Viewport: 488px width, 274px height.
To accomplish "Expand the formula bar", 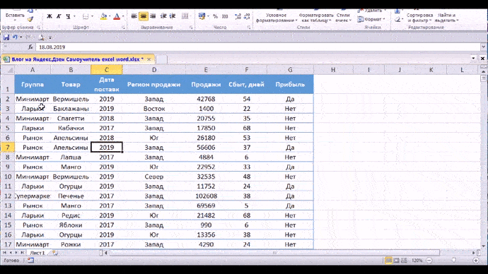I will pyautogui.click(x=483, y=47).
